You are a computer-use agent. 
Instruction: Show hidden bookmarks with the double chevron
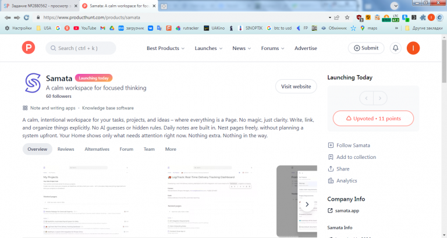(396, 28)
